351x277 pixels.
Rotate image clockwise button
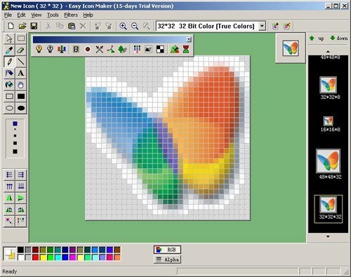pyautogui.click(x=21, y=210)
